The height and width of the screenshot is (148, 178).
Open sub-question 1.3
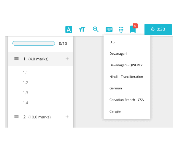pos(26,93)
